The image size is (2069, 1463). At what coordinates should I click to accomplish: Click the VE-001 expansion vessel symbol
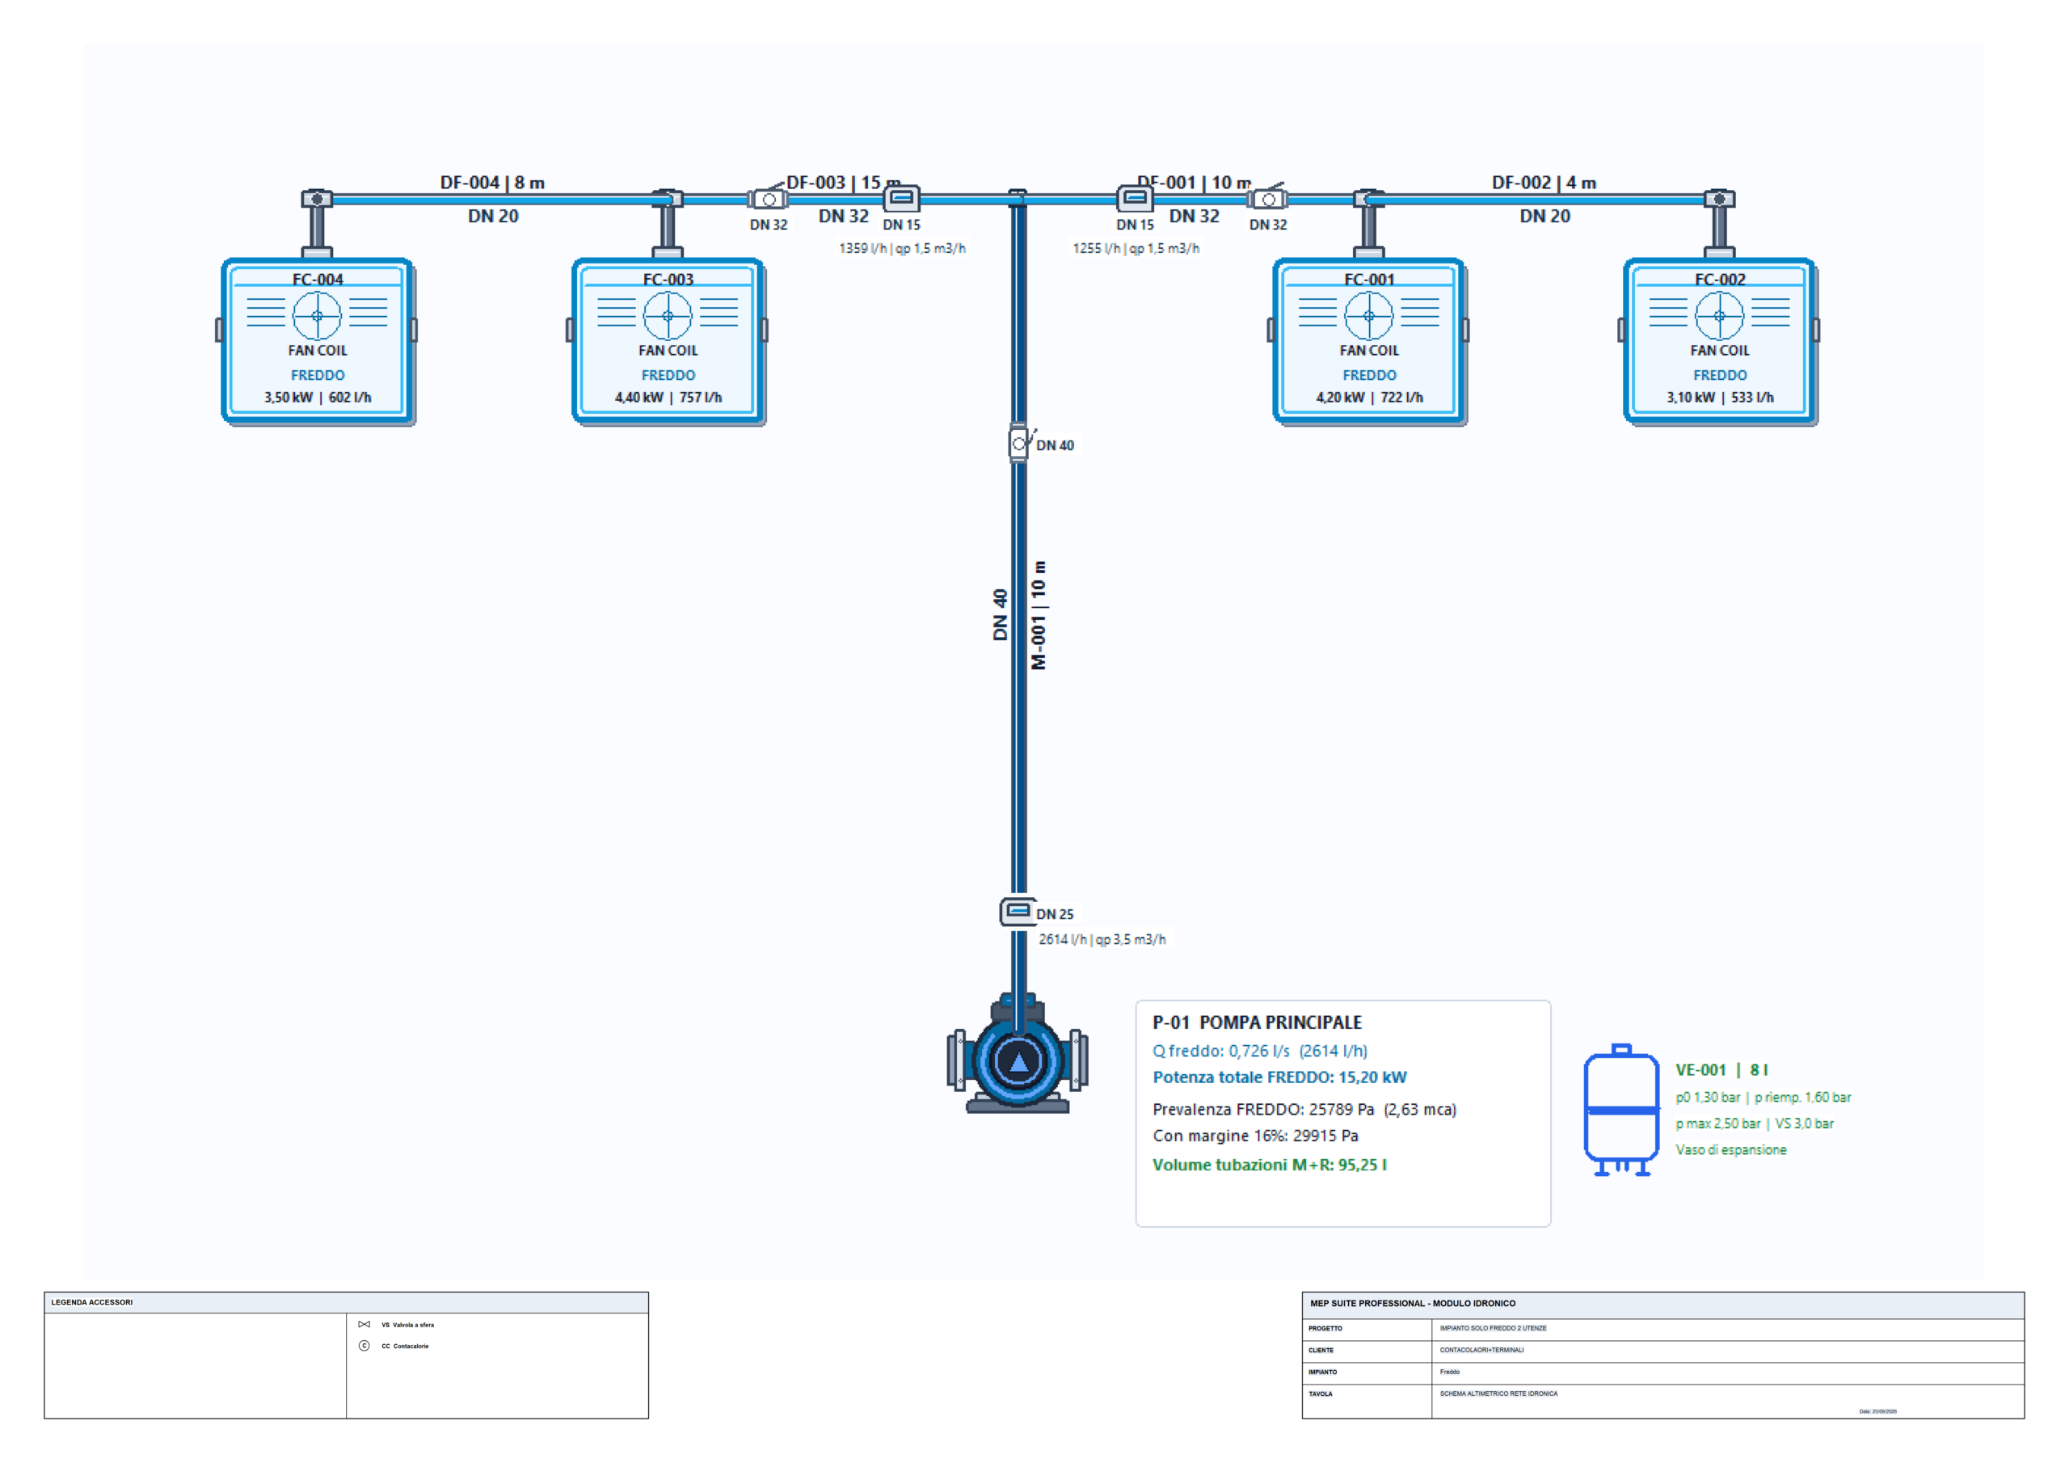coord(1621,1110)
